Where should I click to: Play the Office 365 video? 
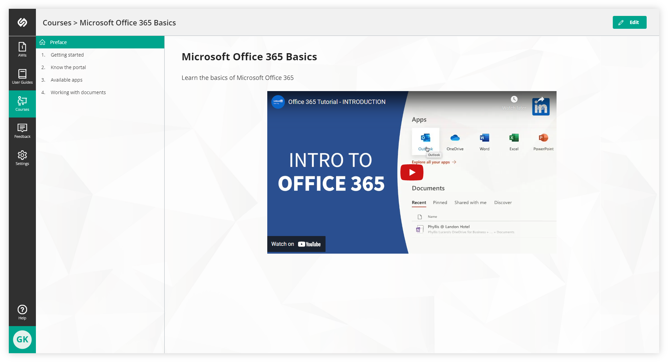412,172
